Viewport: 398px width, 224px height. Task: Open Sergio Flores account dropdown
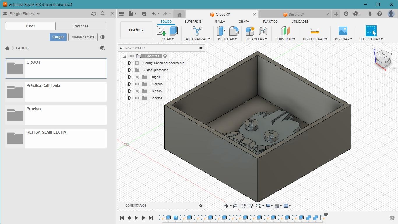(21, 14)
